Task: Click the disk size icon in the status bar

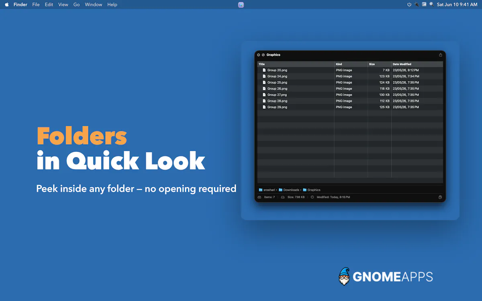Action: (x=283, y=197)
